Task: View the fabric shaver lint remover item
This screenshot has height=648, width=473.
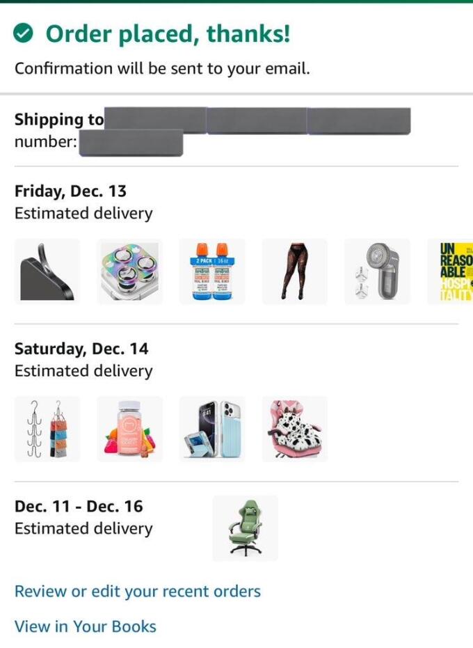Action: point(377,271)
